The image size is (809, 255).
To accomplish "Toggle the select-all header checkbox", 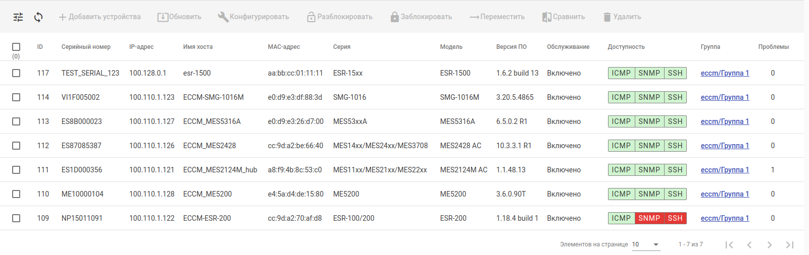I will [x=16, y=47].
